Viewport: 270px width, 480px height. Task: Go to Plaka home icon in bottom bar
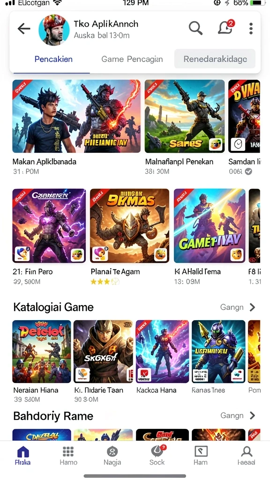pos(23,456)
